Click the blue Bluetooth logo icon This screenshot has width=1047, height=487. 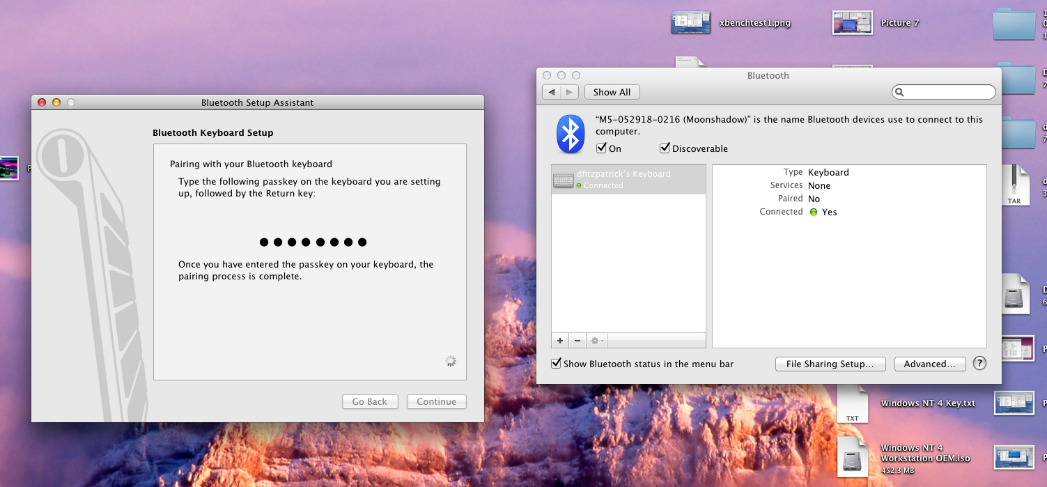(571, 134)
